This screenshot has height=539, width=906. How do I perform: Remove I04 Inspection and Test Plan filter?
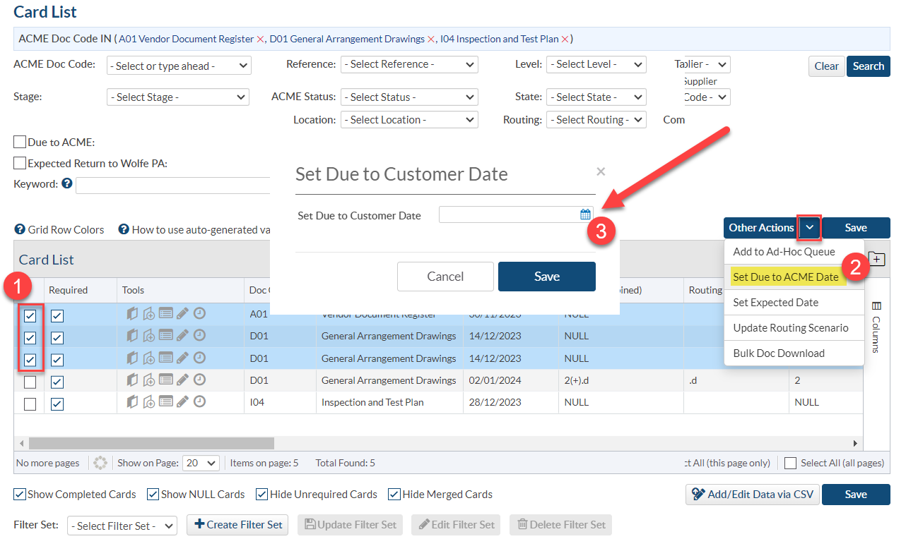pos(565,39)
